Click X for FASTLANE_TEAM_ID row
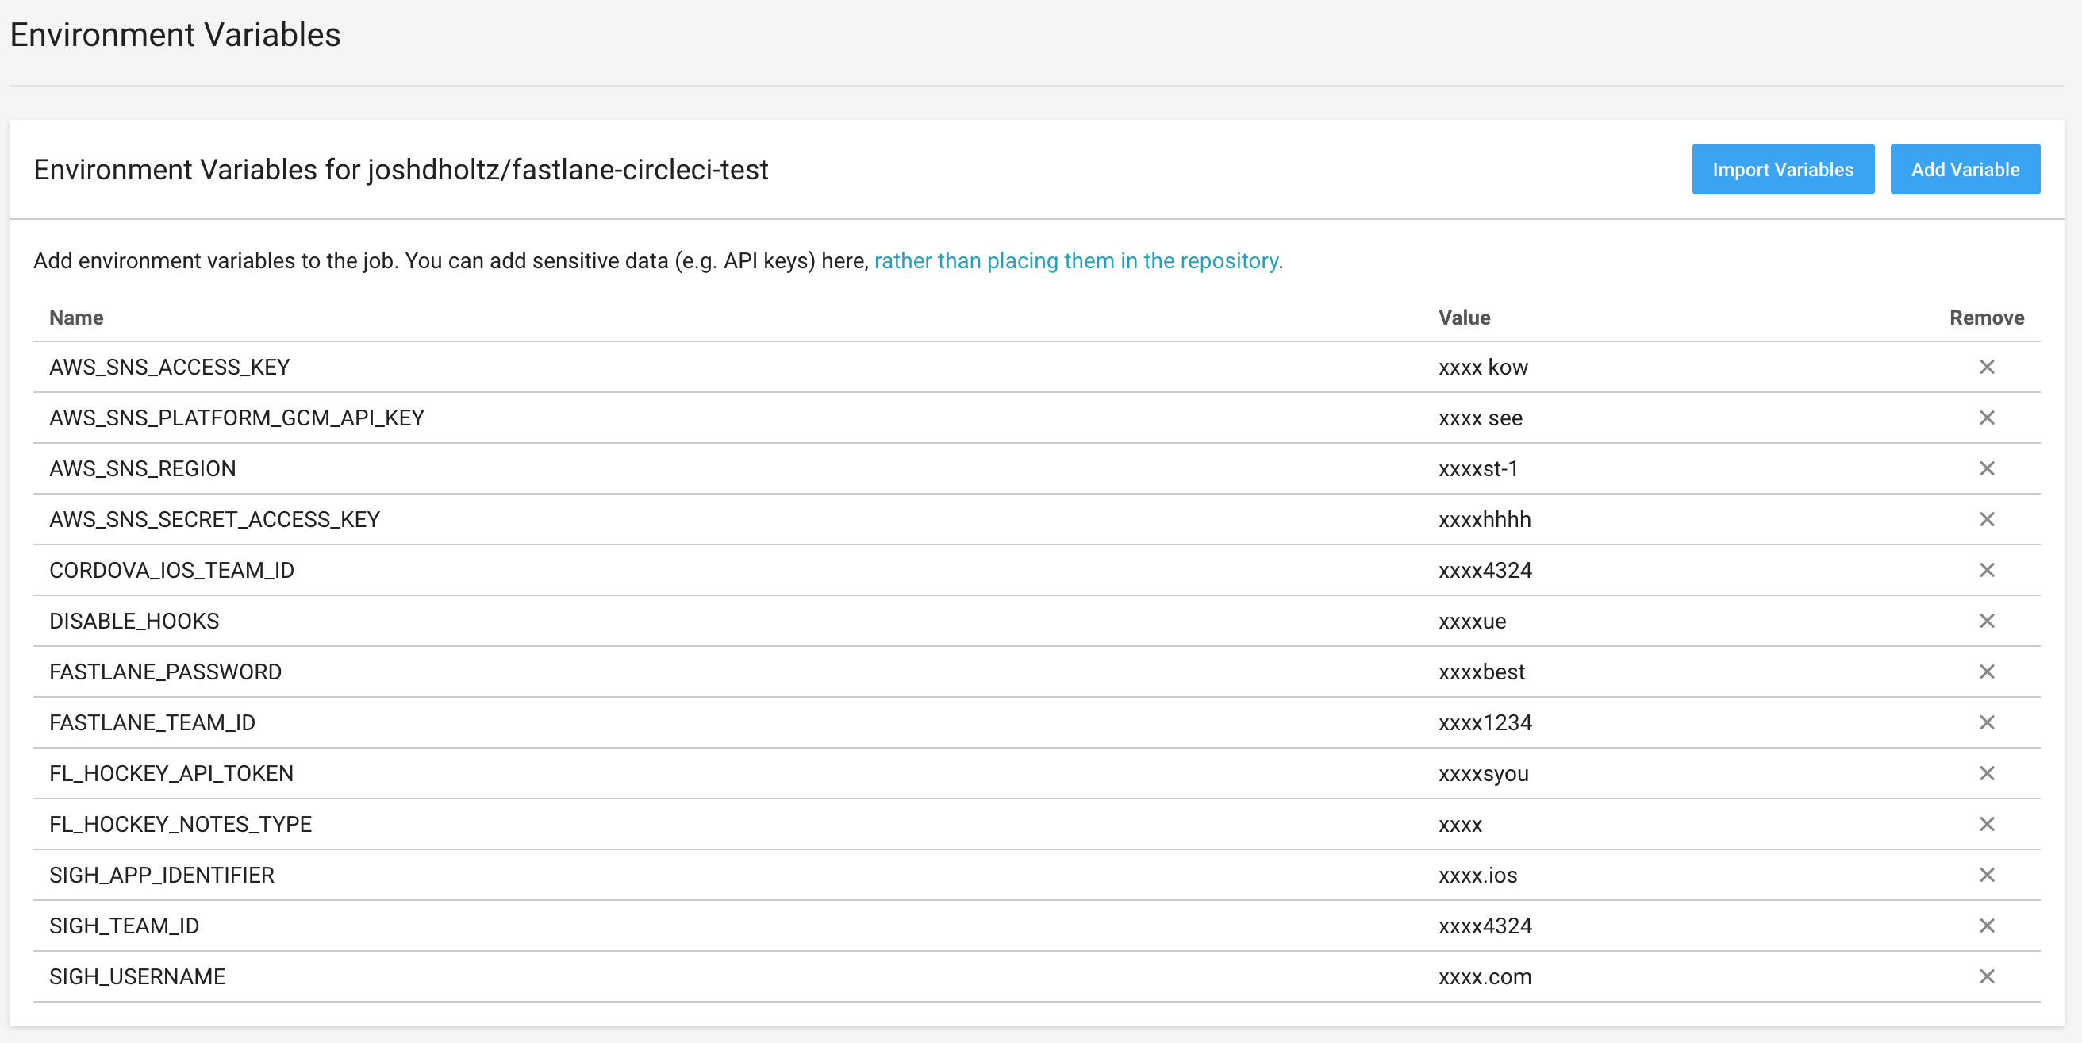The height and width of the screenshot is (1043, 2082). pos(1987,723)
